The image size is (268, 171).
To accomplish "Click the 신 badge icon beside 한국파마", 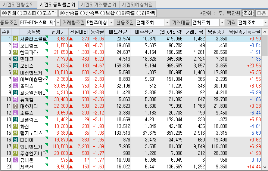I will tap(15, 52).
